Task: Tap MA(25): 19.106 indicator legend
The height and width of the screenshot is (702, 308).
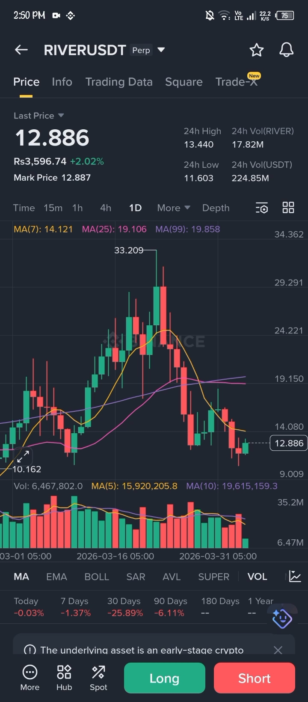Action: click(x=114, y=229)
